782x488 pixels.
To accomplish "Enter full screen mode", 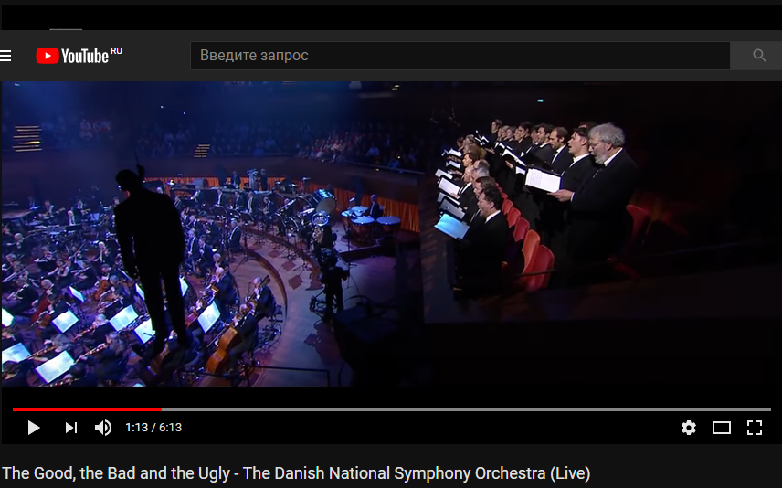I will [755, 428].
